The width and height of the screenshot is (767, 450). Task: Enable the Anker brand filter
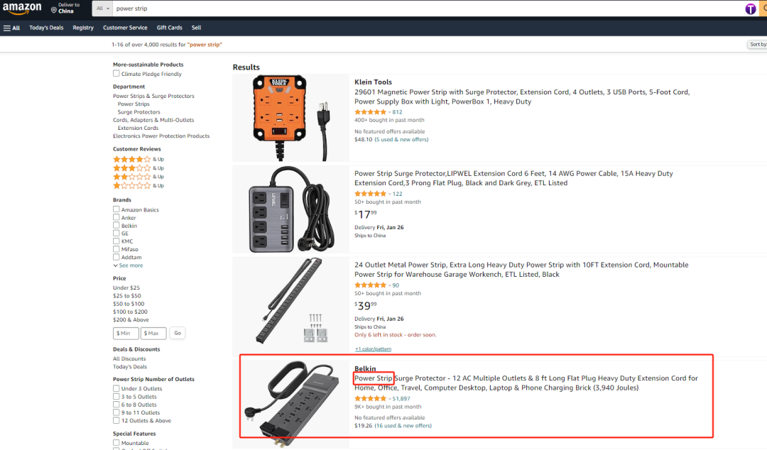point(116,218)
